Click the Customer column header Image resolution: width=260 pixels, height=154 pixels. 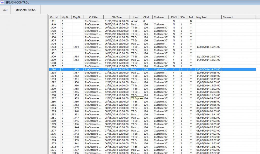[159, 17]
